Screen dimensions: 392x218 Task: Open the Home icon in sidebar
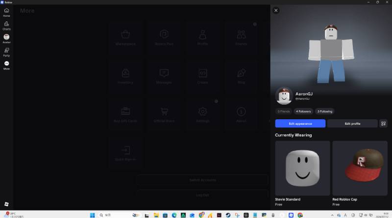[x=6, y=12]
